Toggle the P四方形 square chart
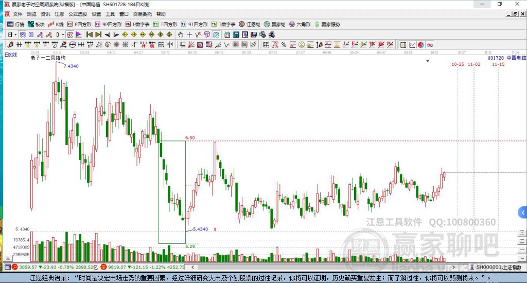Viewport: 527px width, 283px height. click(x=79, y=24)
